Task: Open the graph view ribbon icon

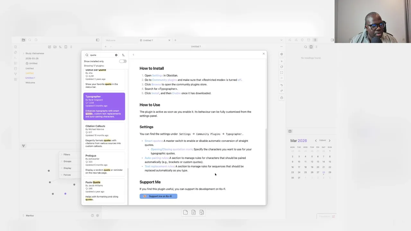Action: click(15, 74)
